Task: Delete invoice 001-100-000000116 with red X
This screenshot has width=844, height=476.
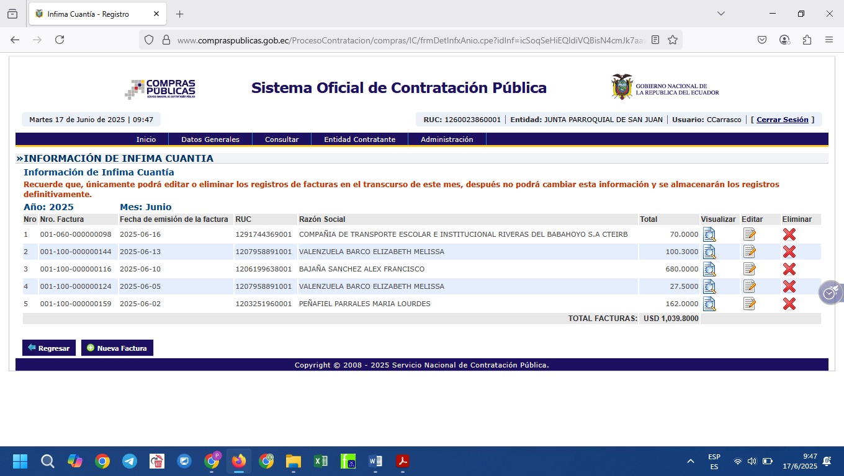Action: tap(789, 269)
